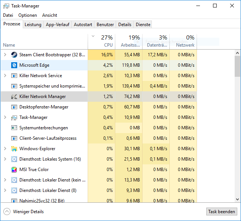Expand Diensthost: Lokales System (16)

(5, 159)
